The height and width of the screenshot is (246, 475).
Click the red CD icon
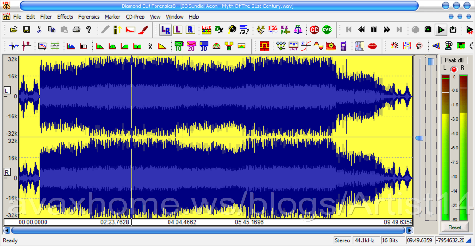[314, 30]
